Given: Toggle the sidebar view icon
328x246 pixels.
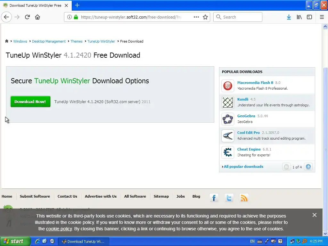Looking at the screenshot, I should 309,17.
